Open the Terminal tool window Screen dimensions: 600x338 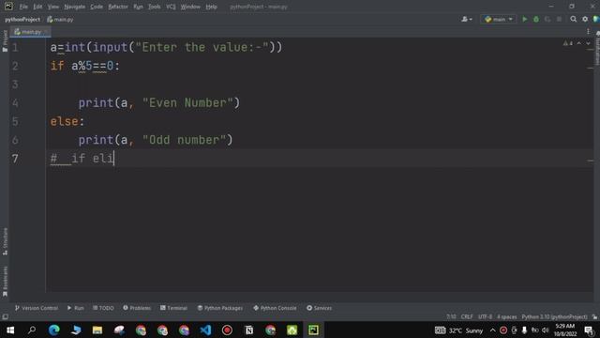(x=173, y=308)
